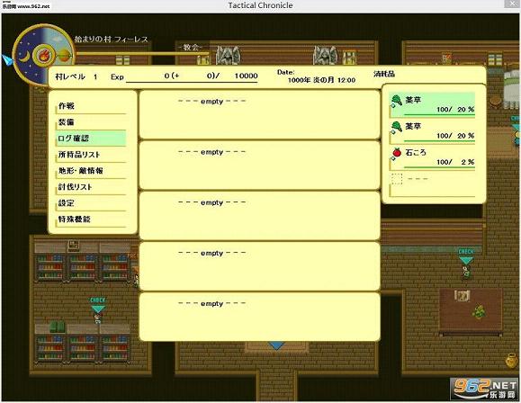The height and width of the screenshot is (403, 521).
Task: Click the first empty log slot
Action: point(259,114)
